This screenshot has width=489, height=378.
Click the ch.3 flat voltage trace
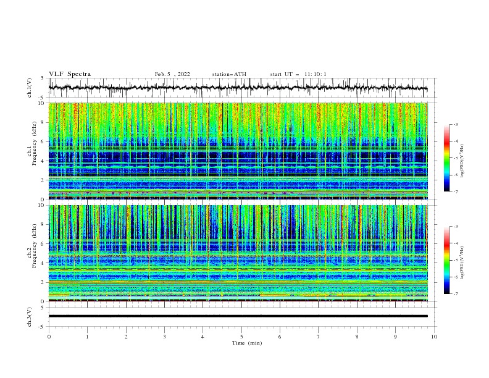click(238, 316)
